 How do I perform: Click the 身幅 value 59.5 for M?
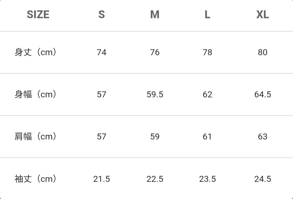pyautogui.click(x=155, y=95)
